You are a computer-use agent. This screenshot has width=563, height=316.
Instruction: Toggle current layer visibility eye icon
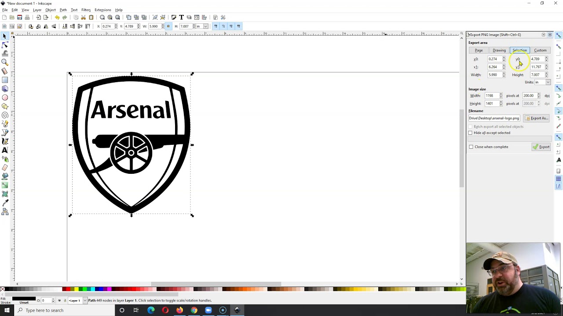[x=59, y=301]
